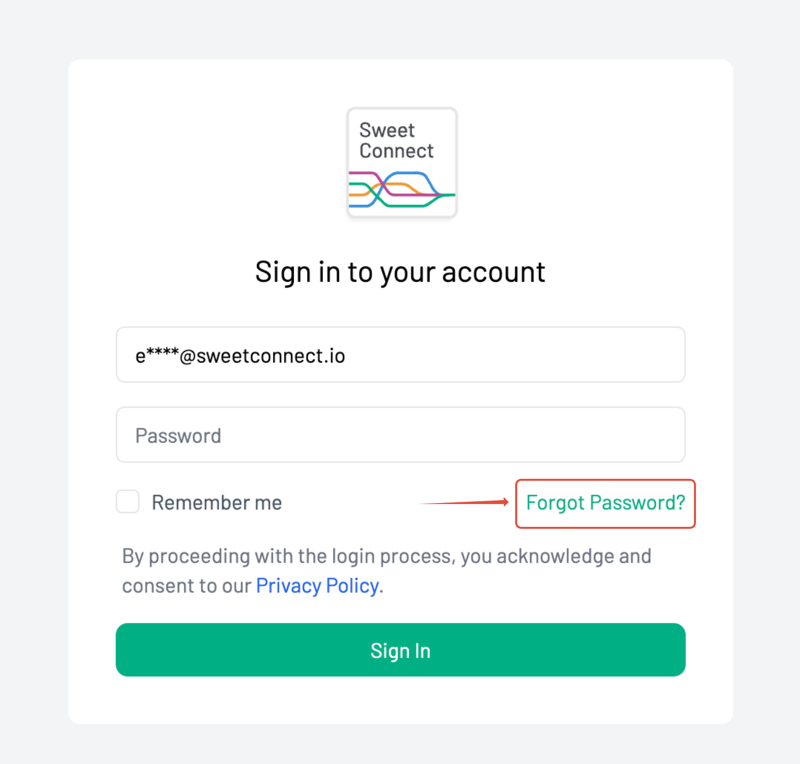The image size is (800, 764).
Task: Click the right empty area of the email field
Action: [x=515, y=355]
